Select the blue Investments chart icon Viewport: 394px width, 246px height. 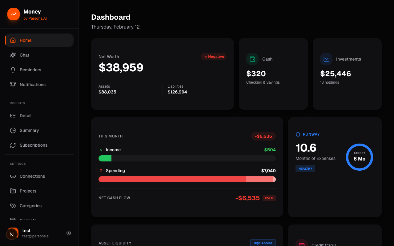pos(326,59)
